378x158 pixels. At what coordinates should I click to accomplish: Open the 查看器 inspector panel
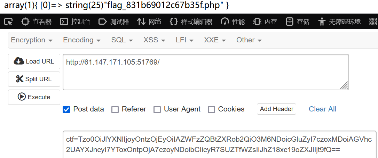coord(37,22)
